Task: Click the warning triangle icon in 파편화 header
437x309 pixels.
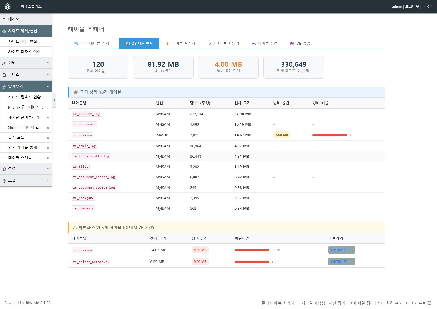Action: [x=75, y=228]
